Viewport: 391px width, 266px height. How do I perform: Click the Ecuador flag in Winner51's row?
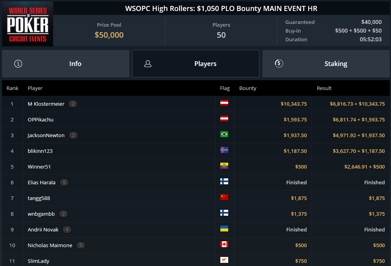[224, 165]
